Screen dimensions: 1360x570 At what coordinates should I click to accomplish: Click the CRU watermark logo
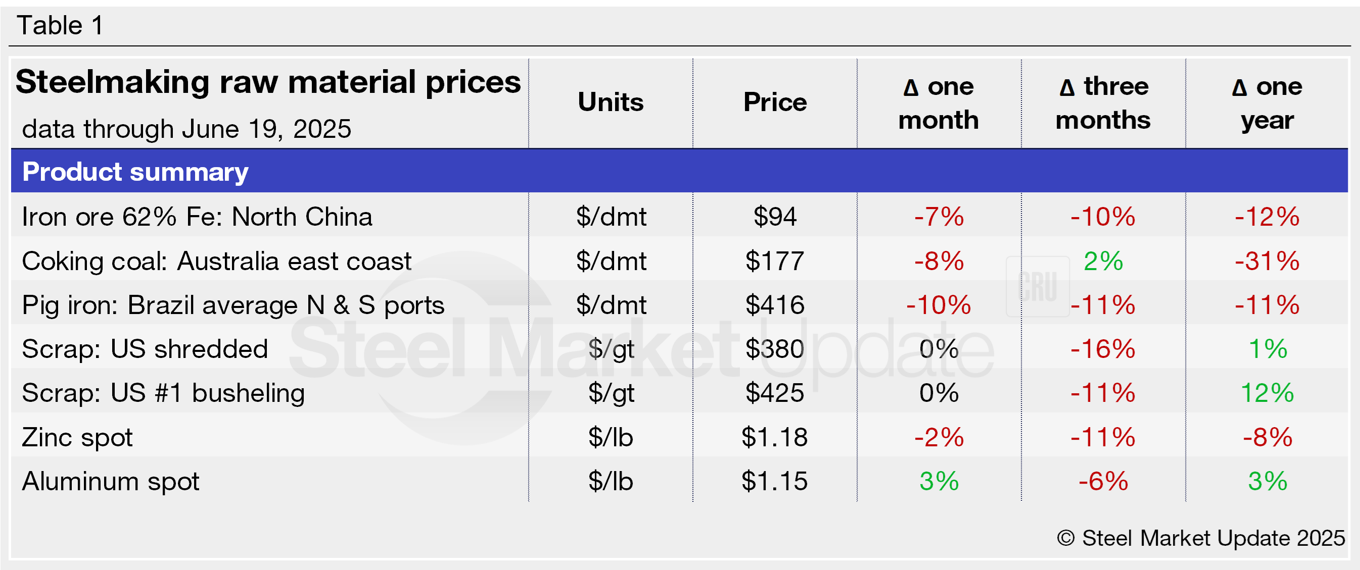(x=1038, y=287)
